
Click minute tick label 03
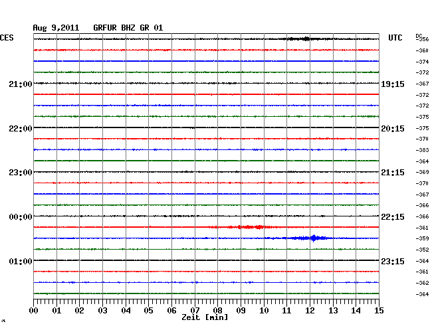tap(102, 311)
